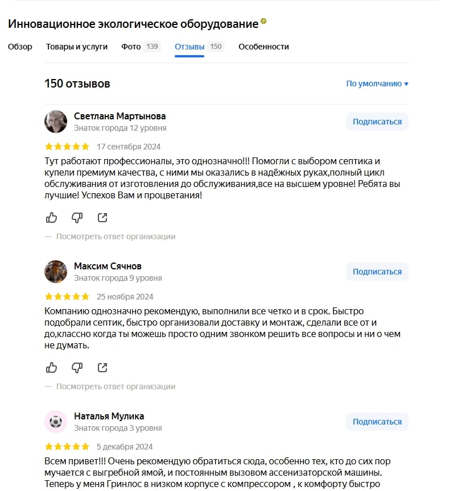449x491 pixels.
Task: Subscribe to Светлана Мартынова
Action: (x=377, y=122)
